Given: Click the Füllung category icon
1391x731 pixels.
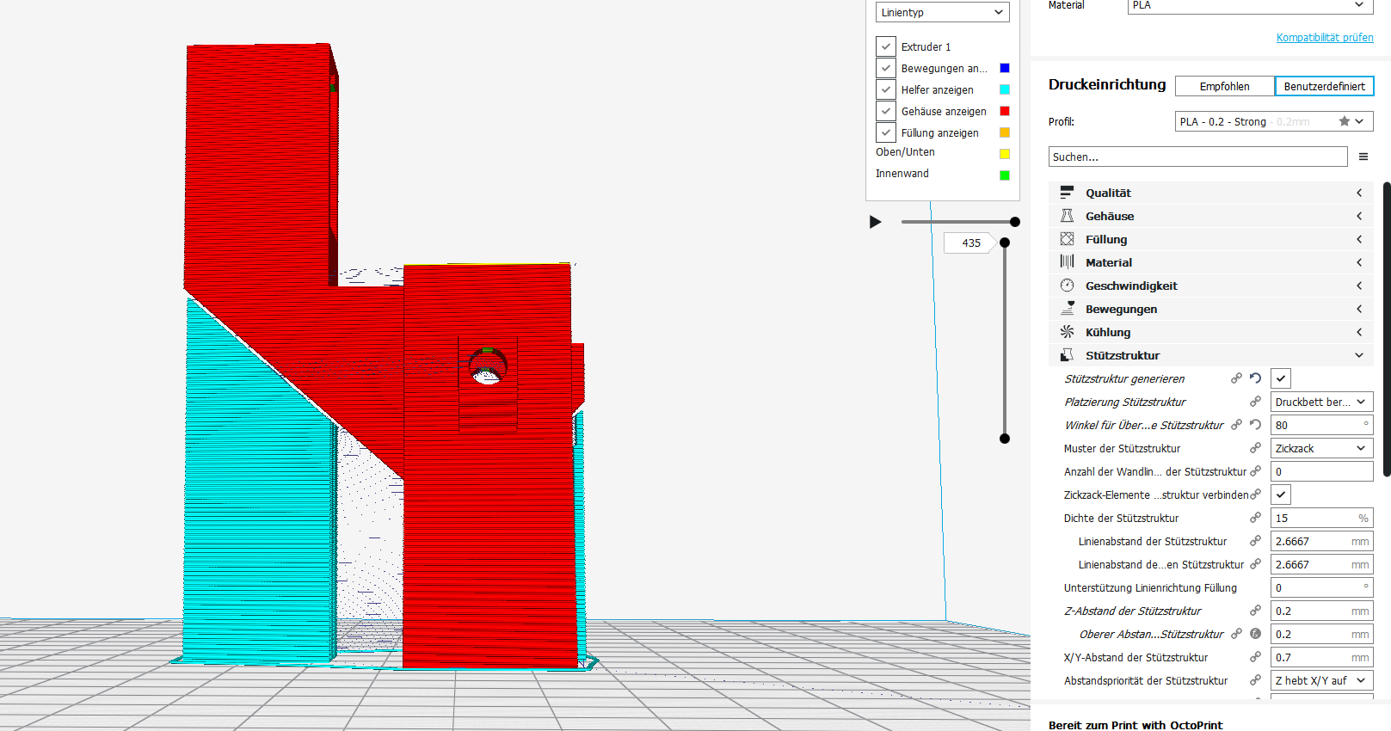Looking at the screenshot, I should tap(1067, 239).
